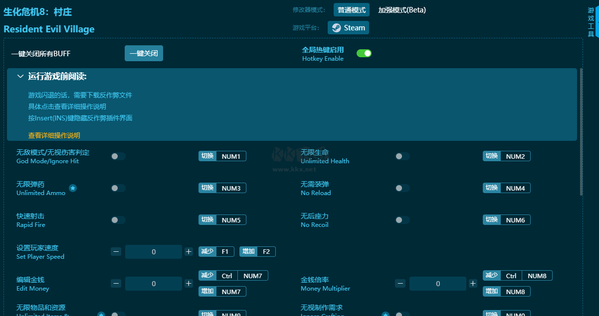Click Ctrl NUM8 decrease hotkey for Money Multiplier
The image size is (599, 316).
click(518, 276)
